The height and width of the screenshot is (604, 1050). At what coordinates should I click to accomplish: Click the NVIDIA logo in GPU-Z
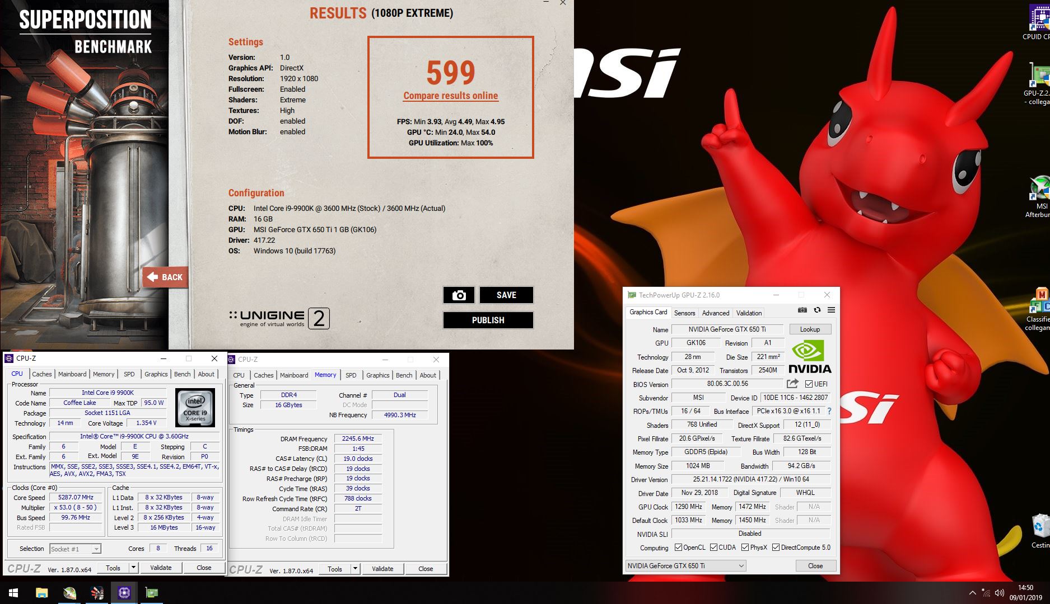tap(810, 357)
